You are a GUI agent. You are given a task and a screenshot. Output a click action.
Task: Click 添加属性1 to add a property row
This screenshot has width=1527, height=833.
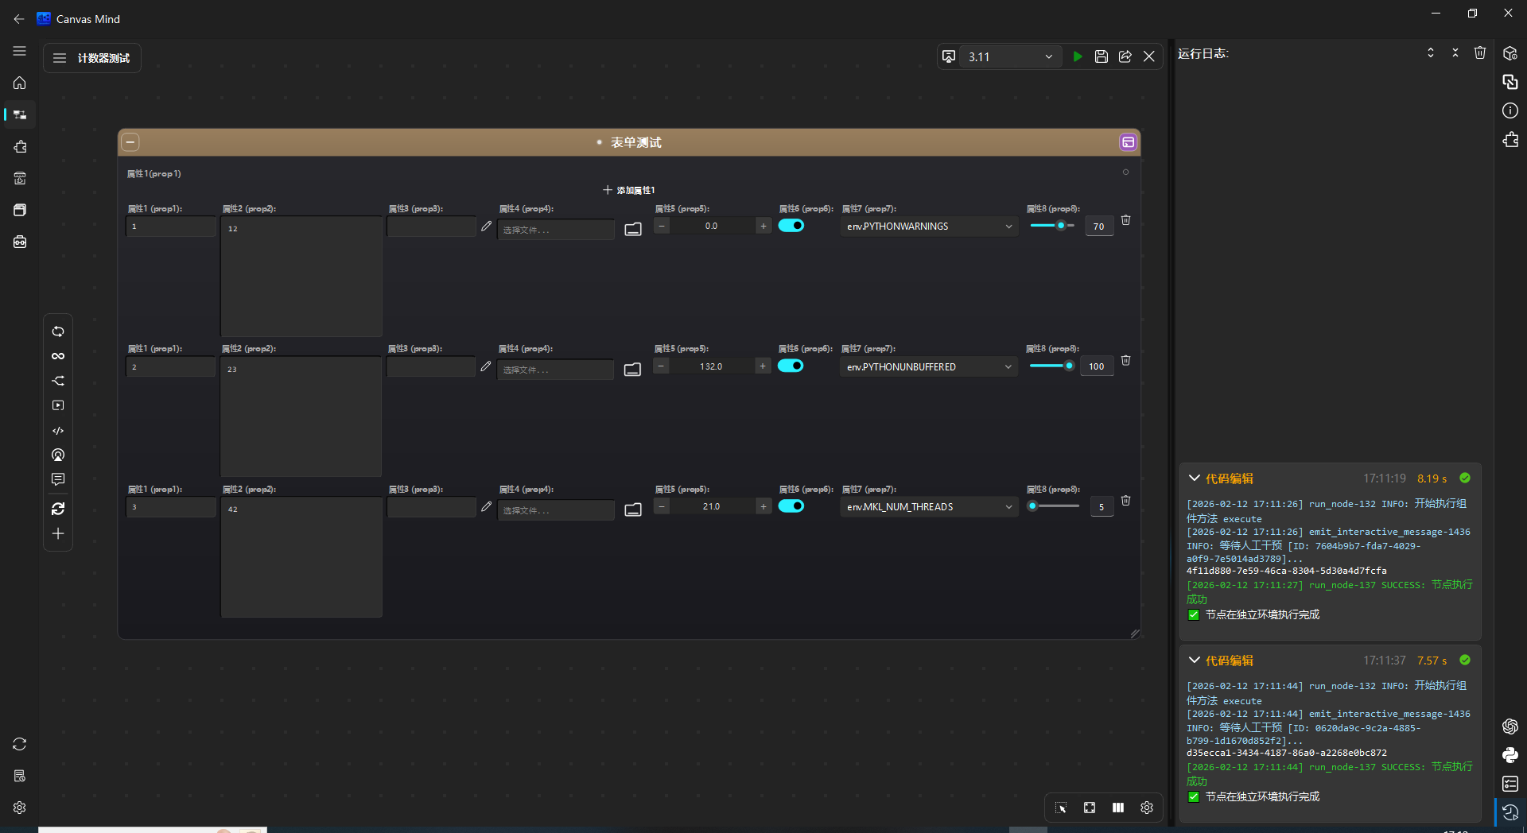(x=629, y=190)
